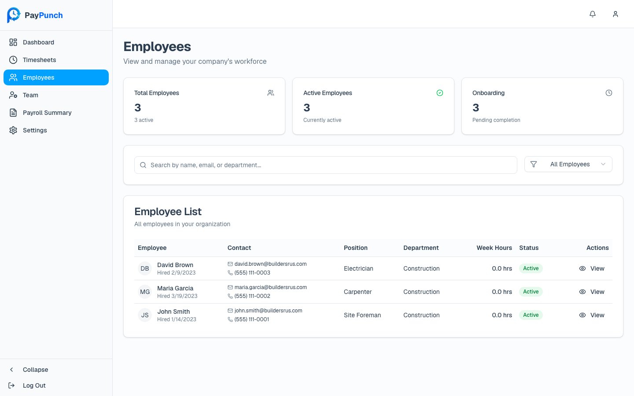
Task: Click the green check icon on Active Employees card
Action: click(440, 93)
